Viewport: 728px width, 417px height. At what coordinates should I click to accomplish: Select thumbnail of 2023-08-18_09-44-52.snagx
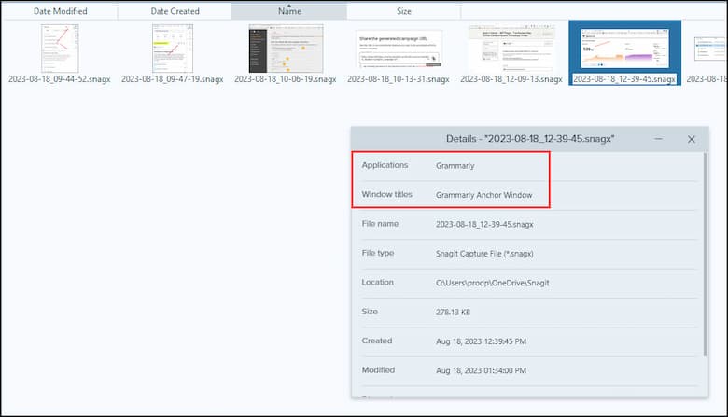click(x=60, y=49)
